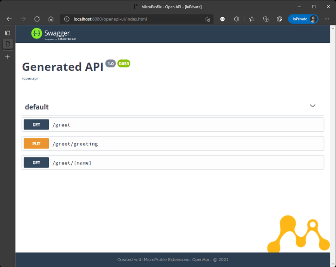Open the Extensions puzzle icon
Screen dimensions: 336x267
[x=236, y=19]
